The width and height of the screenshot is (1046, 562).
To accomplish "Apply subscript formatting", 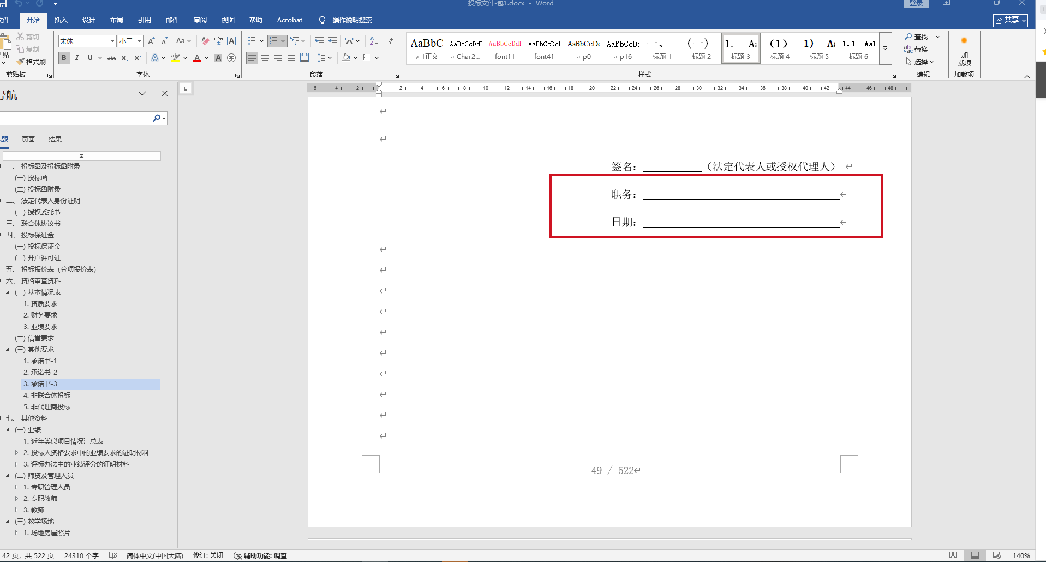I will [125, 58].
